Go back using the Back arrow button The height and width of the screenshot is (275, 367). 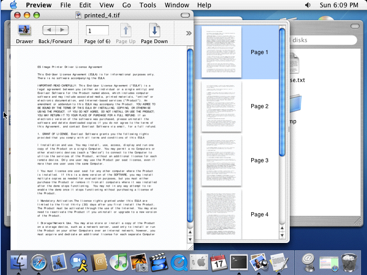point(49,30)
